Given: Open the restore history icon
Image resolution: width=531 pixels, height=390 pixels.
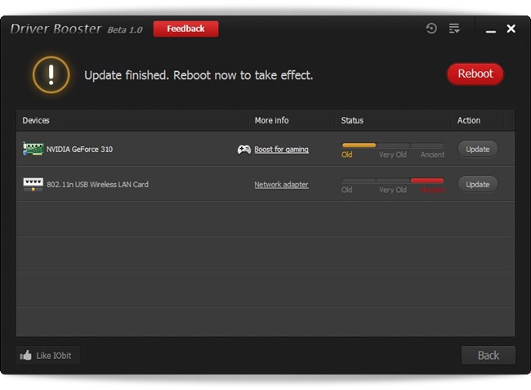Looking at the screenshot, I should [431, 29].
